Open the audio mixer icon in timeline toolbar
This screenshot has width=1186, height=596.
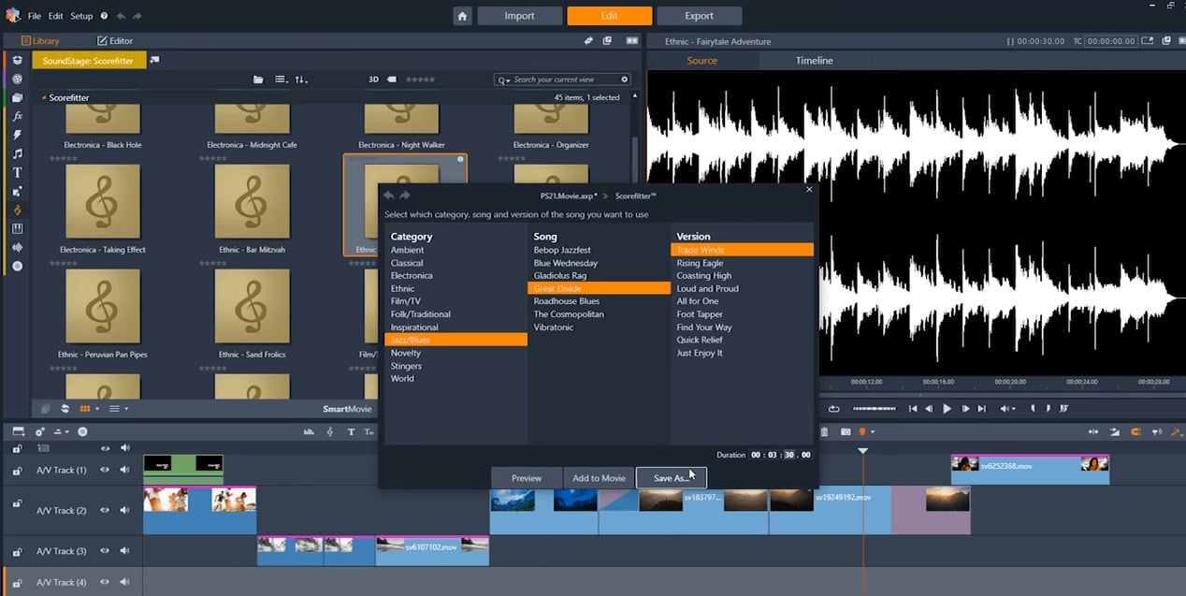308,431
